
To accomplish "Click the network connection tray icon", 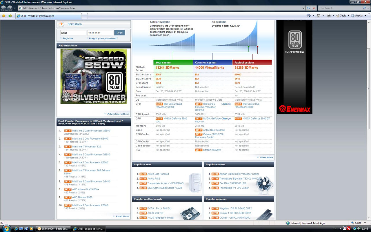I will click(x=355, y=228).
